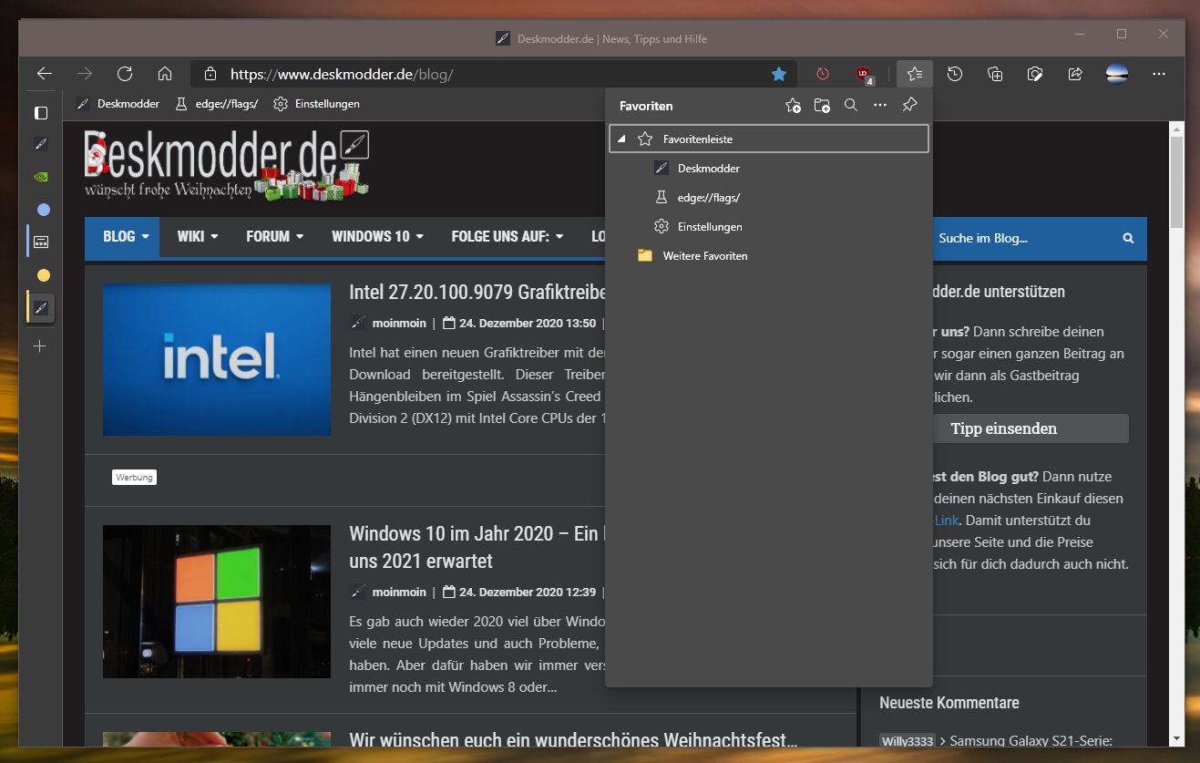1200x763 pixels.
Task: Select the active Deskmodder vertical tab
Action: [41, 308]
